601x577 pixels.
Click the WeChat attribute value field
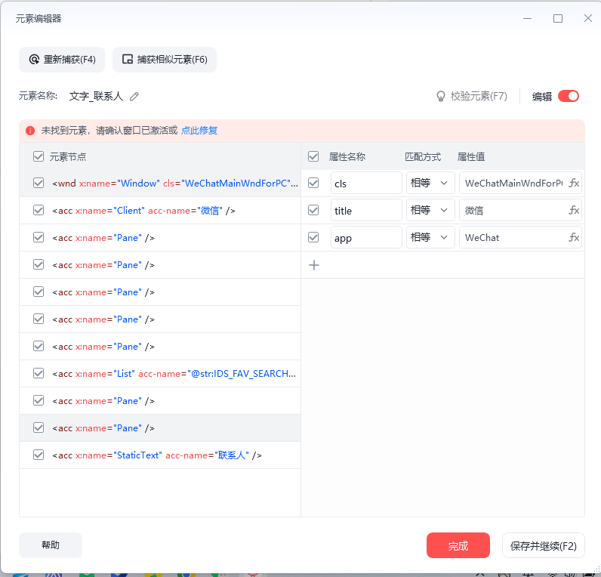[x=512, y=237]
